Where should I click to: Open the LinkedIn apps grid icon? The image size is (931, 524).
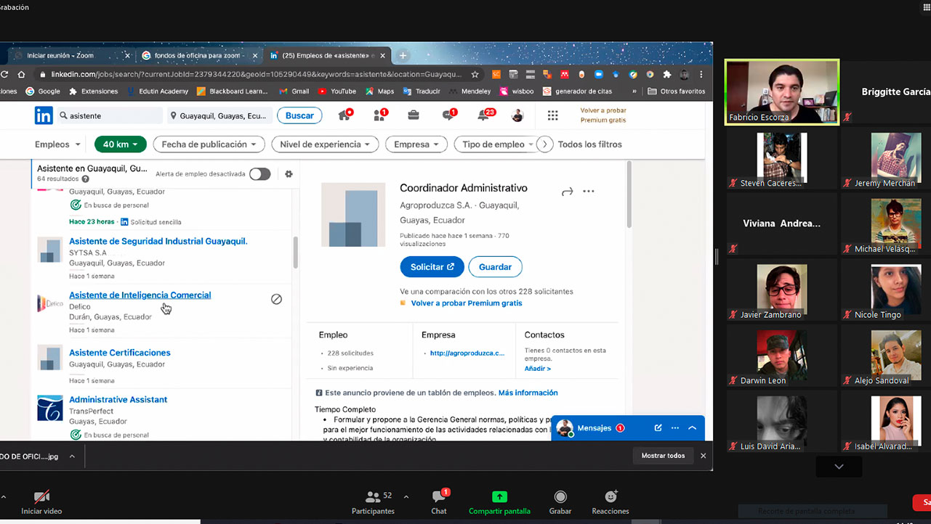tap(552, 115)
